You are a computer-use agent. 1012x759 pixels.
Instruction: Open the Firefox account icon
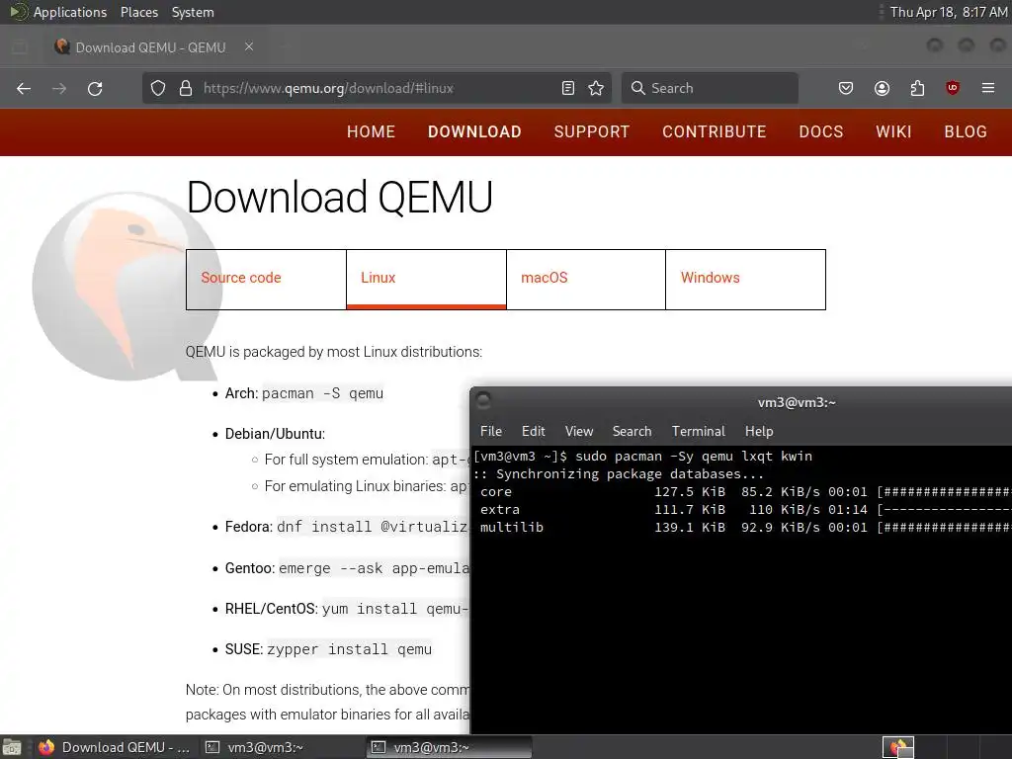(882, 88)
